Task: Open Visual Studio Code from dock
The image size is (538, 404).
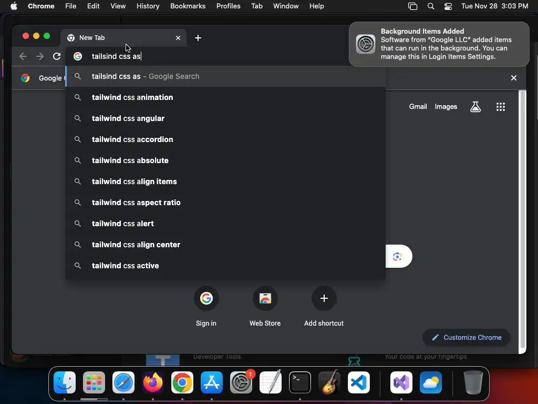Action: (358, 382)
